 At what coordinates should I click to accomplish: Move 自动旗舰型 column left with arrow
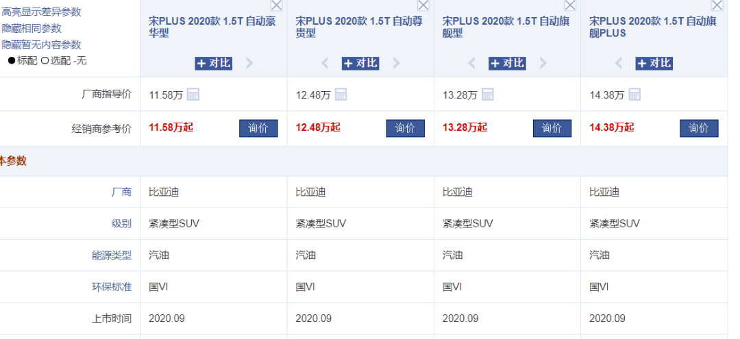(471, 63)
